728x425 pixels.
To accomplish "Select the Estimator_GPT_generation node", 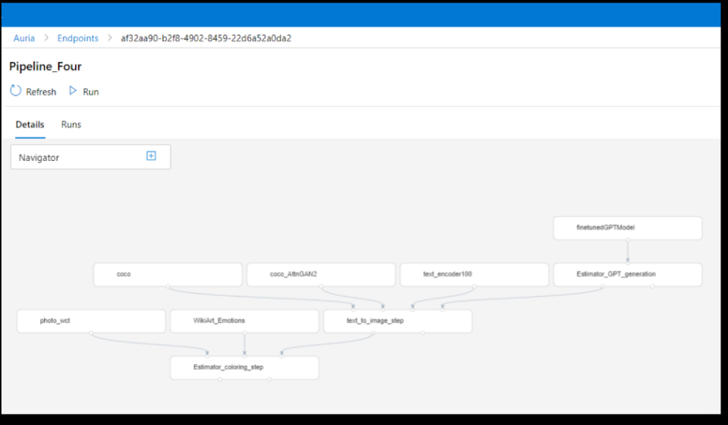I will pyautogui.click(x=628, y=275).
